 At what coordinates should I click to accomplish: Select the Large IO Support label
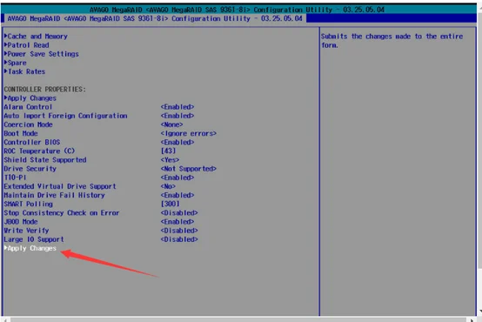click(34, 239)
